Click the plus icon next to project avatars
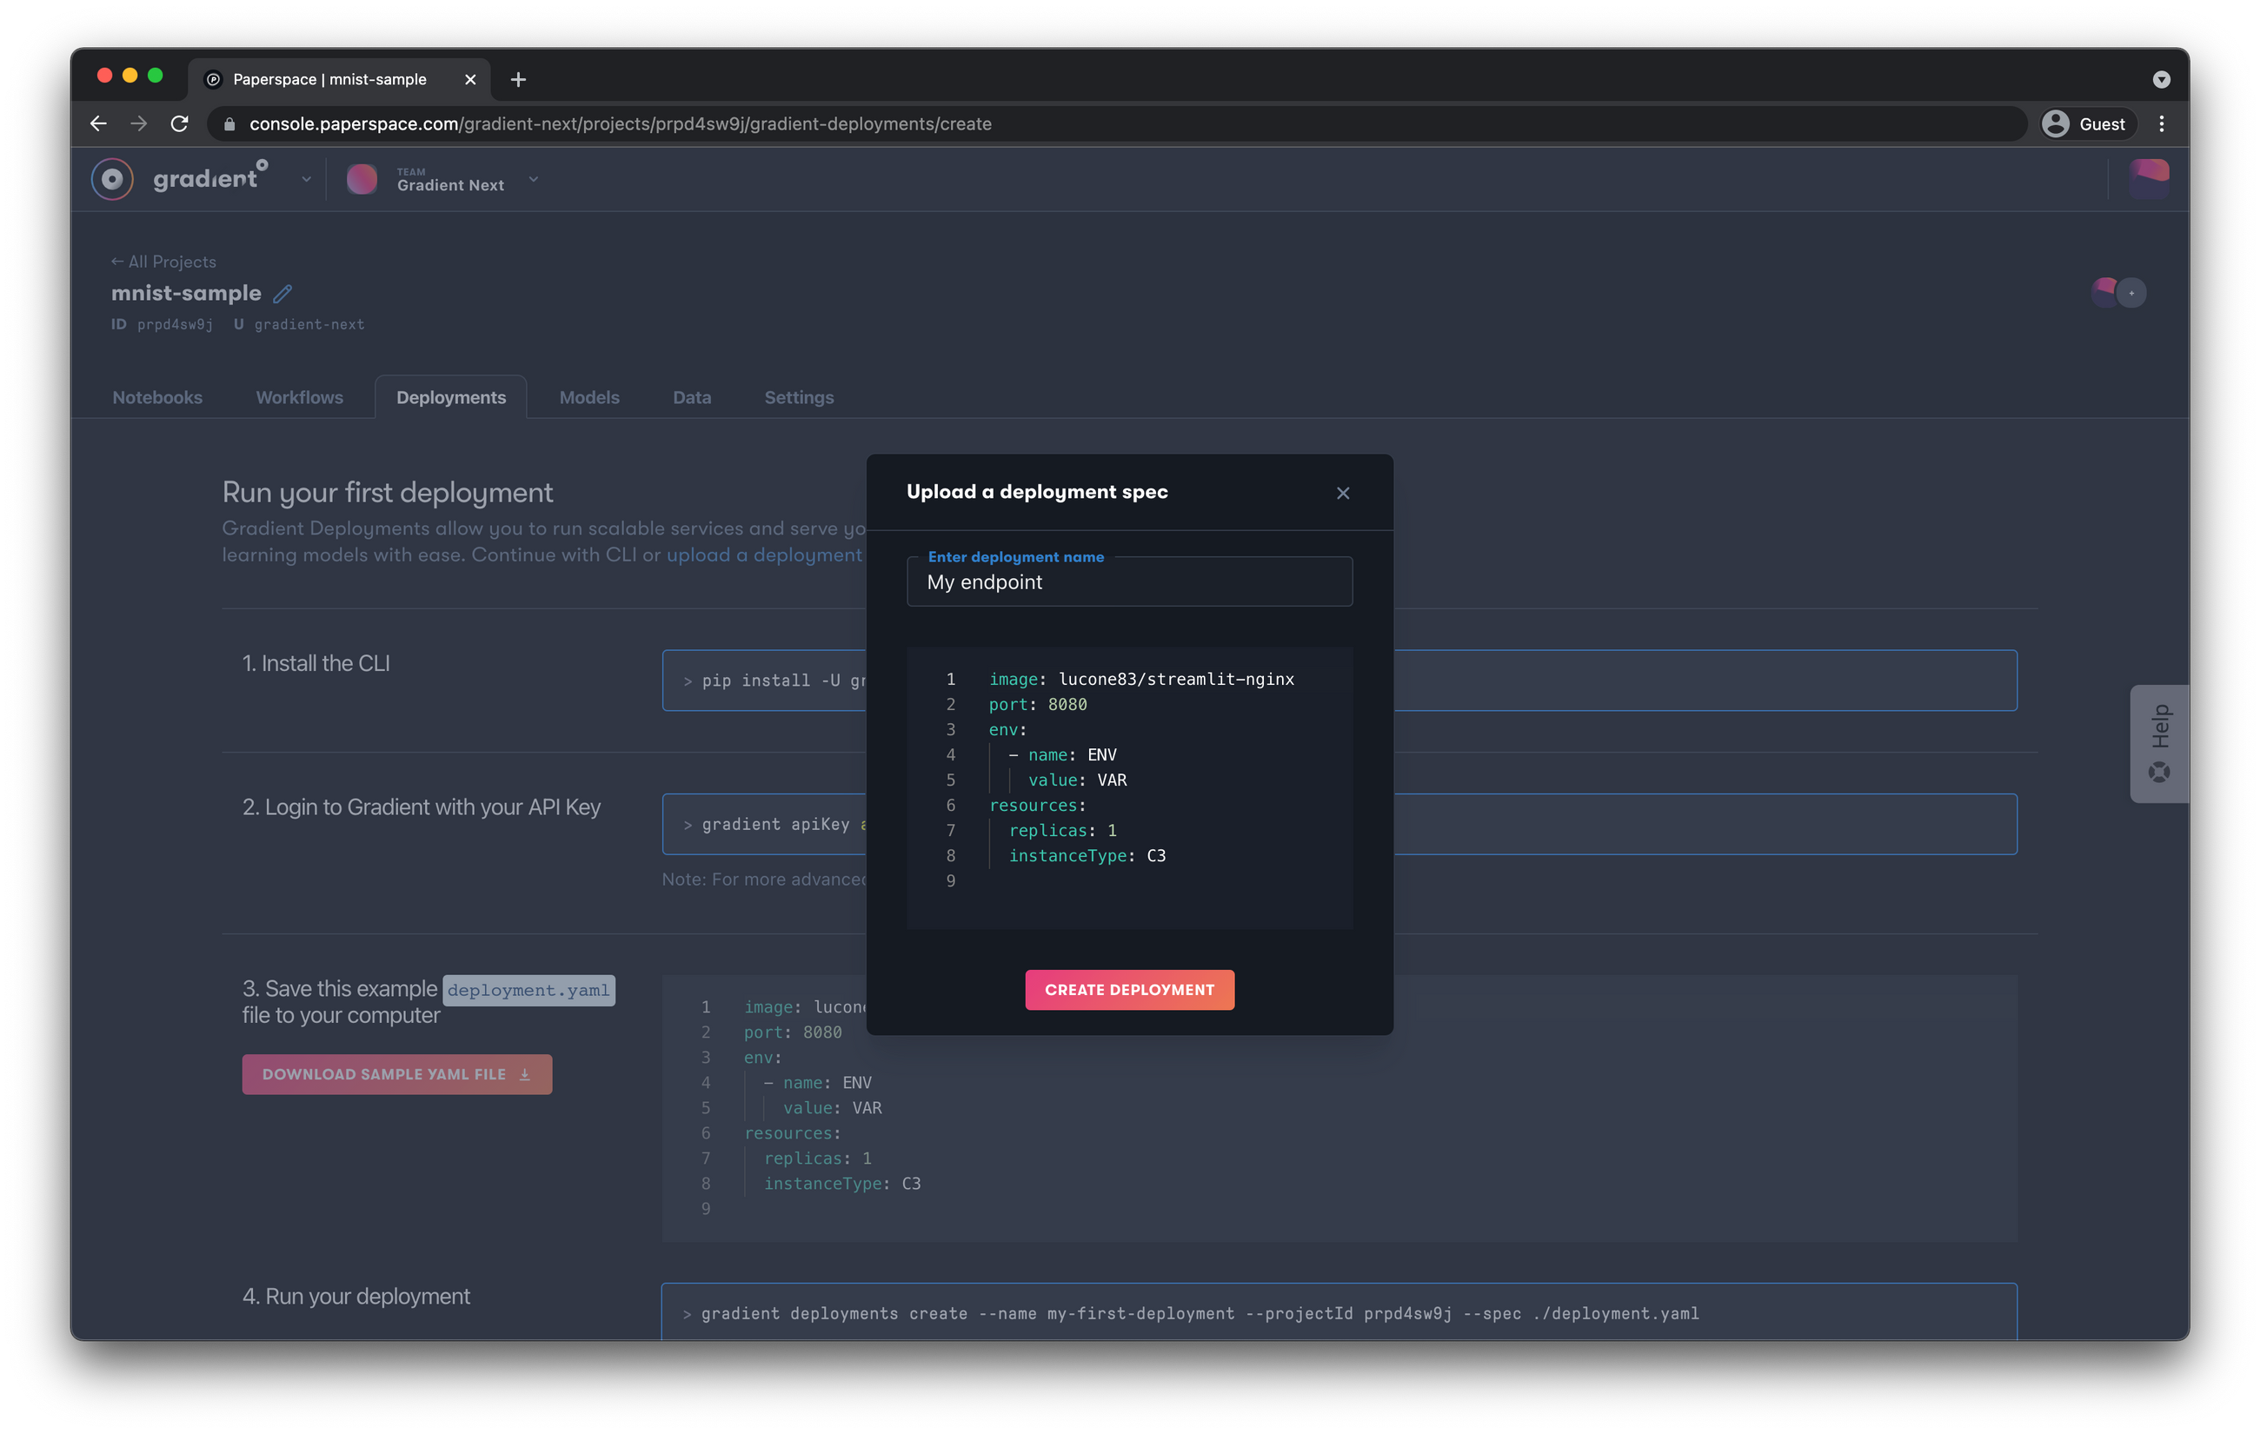The image size is (2260, 1434). [x=2132, y=293]
